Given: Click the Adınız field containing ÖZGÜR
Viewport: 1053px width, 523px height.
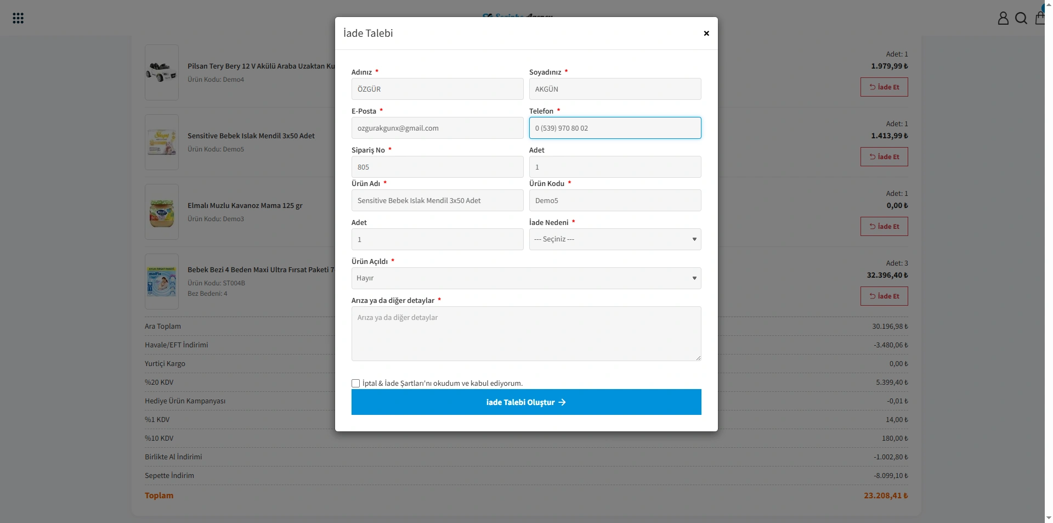Looking at the screenshot, I should [437, 89].
